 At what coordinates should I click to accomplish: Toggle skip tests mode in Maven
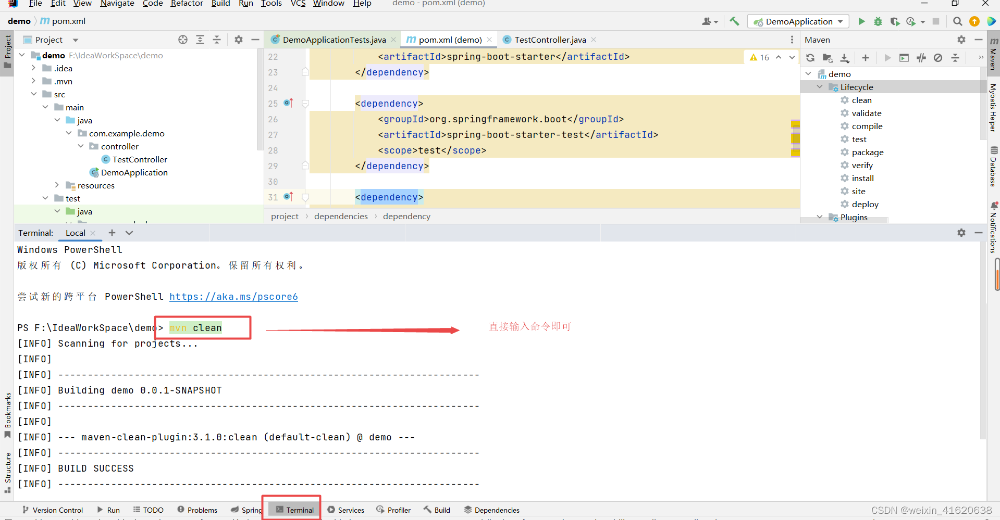[938, 58]
